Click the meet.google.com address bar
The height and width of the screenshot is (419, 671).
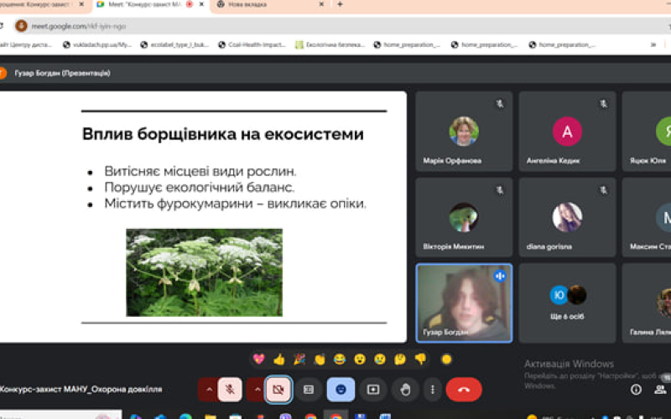point(342,26)
